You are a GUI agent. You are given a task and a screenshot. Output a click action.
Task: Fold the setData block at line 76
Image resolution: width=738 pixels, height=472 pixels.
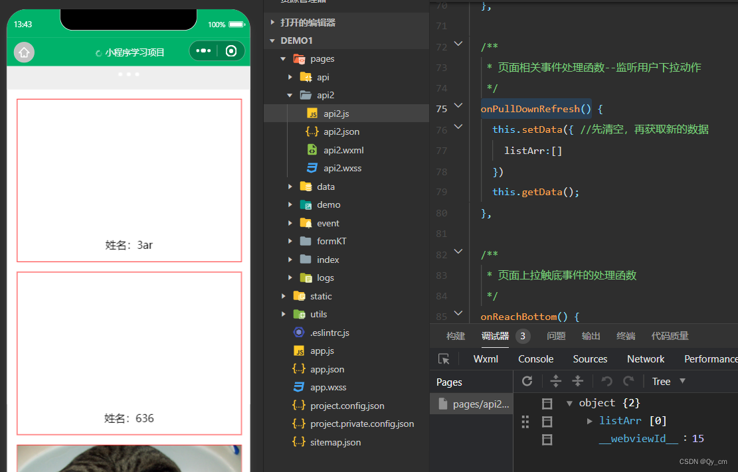point(458,126)
